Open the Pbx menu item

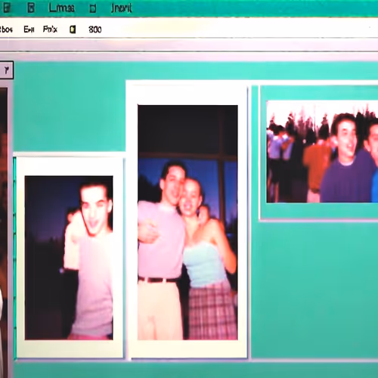click(x=50, y=29)
